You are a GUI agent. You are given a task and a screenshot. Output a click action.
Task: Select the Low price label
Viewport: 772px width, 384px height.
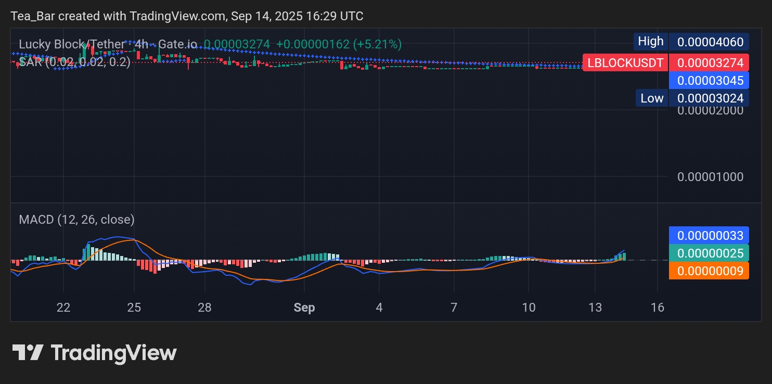point(651,98)
